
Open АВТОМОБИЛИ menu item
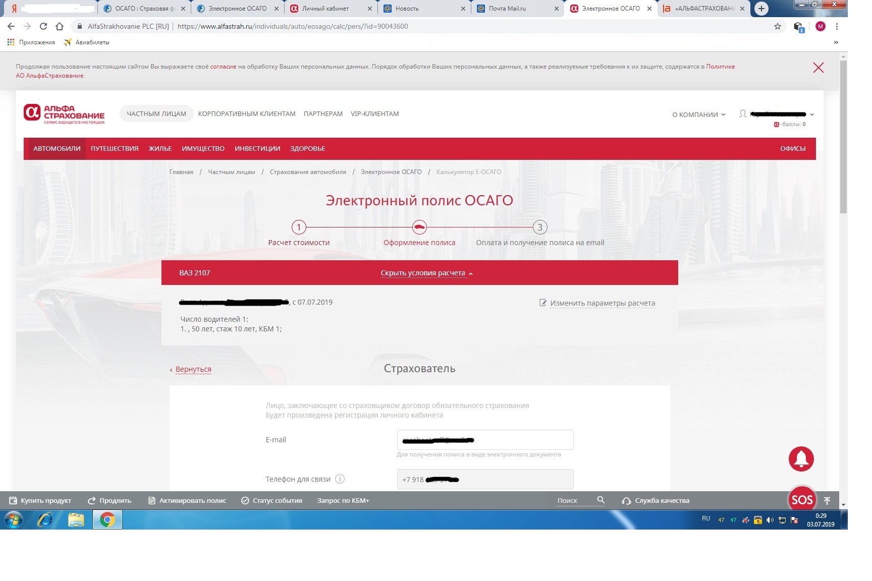[57, 149]
